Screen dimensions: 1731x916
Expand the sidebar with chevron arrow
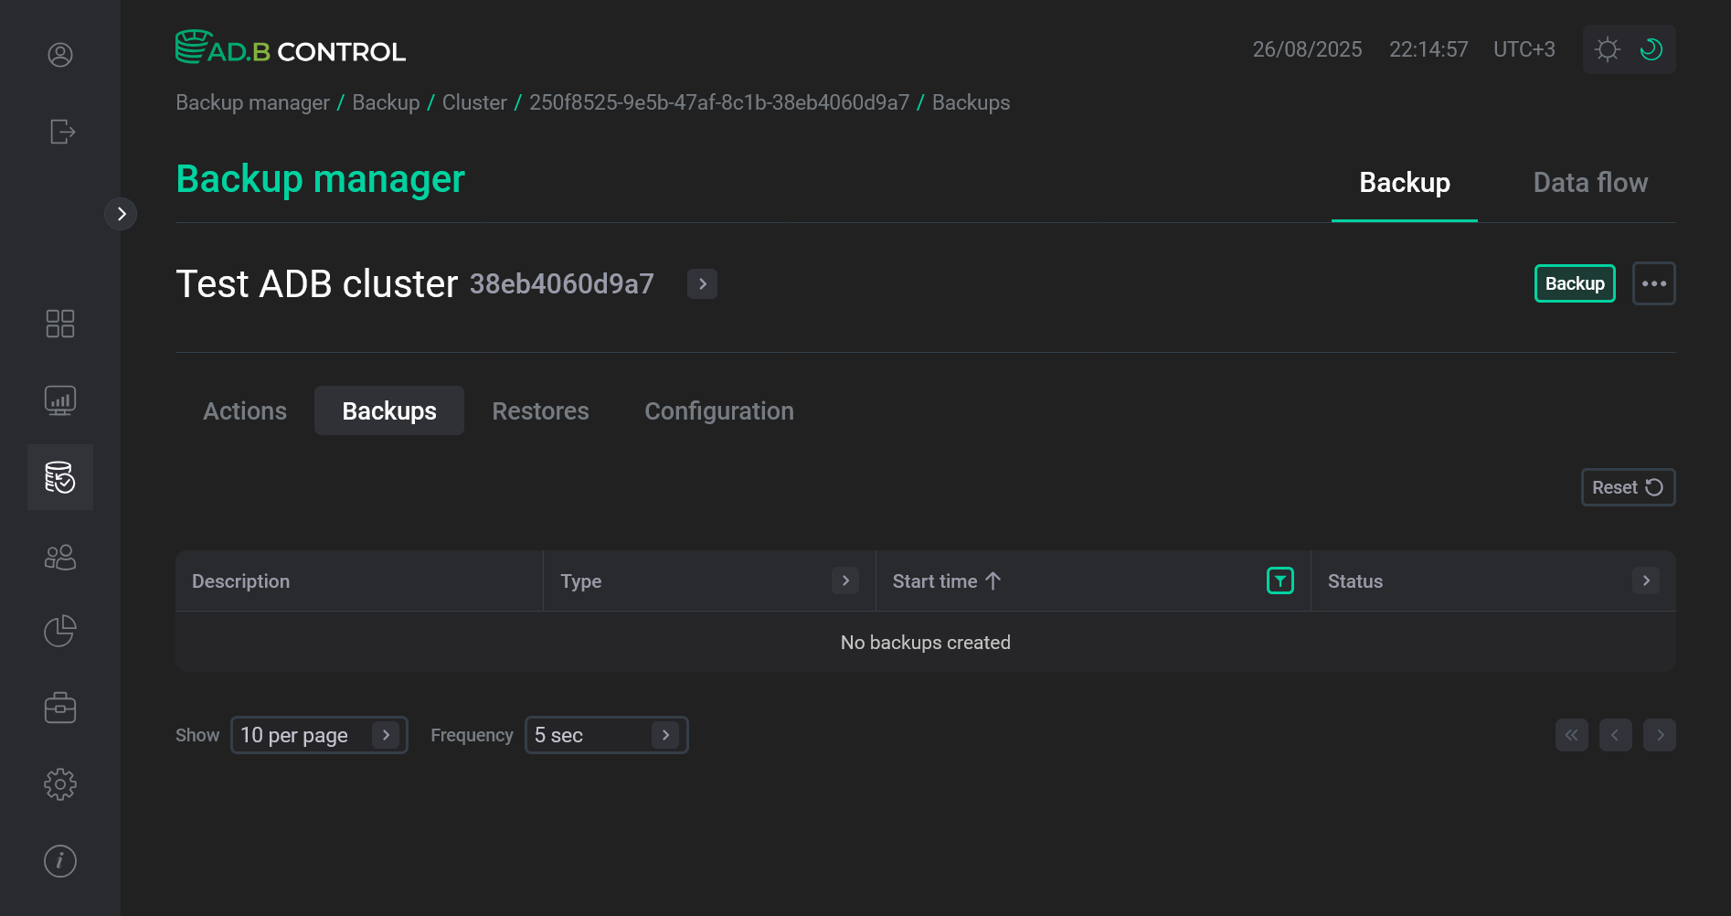pos(121,214)
